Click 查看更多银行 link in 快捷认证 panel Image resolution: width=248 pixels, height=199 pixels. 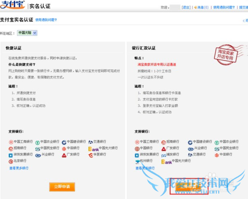coord(19,168)
